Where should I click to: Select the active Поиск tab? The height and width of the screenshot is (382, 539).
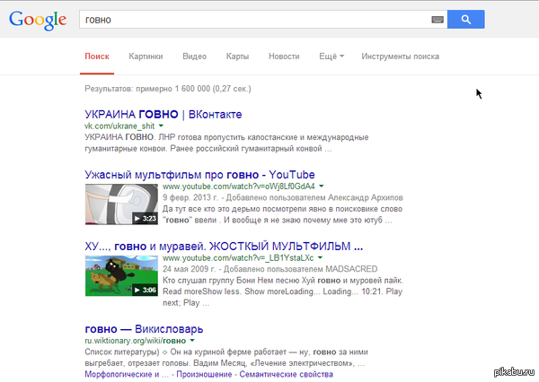[x=96, y=56]
